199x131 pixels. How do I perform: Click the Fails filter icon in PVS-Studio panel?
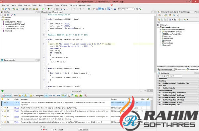click(x=7, y=96)
